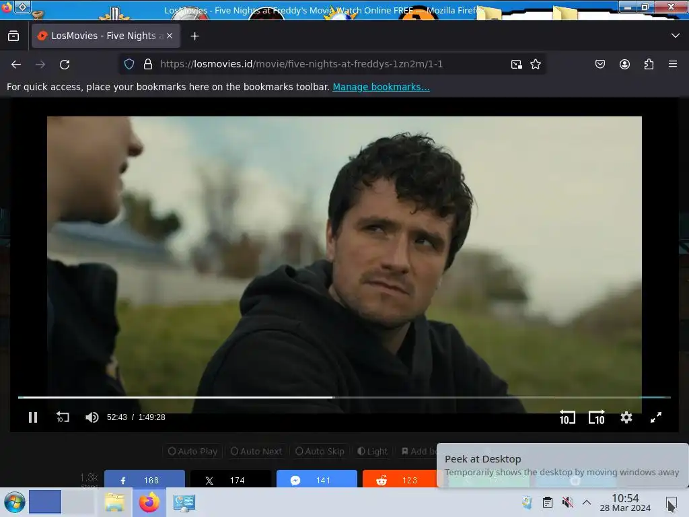Screen dimensions: 689x517
Task: Open the clock showing 10:54
Action: tap(625, 502)
